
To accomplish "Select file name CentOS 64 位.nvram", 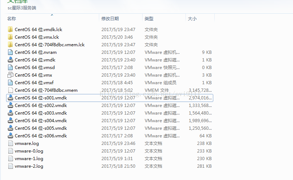I will pyautogui.click(x=36, y=52).
